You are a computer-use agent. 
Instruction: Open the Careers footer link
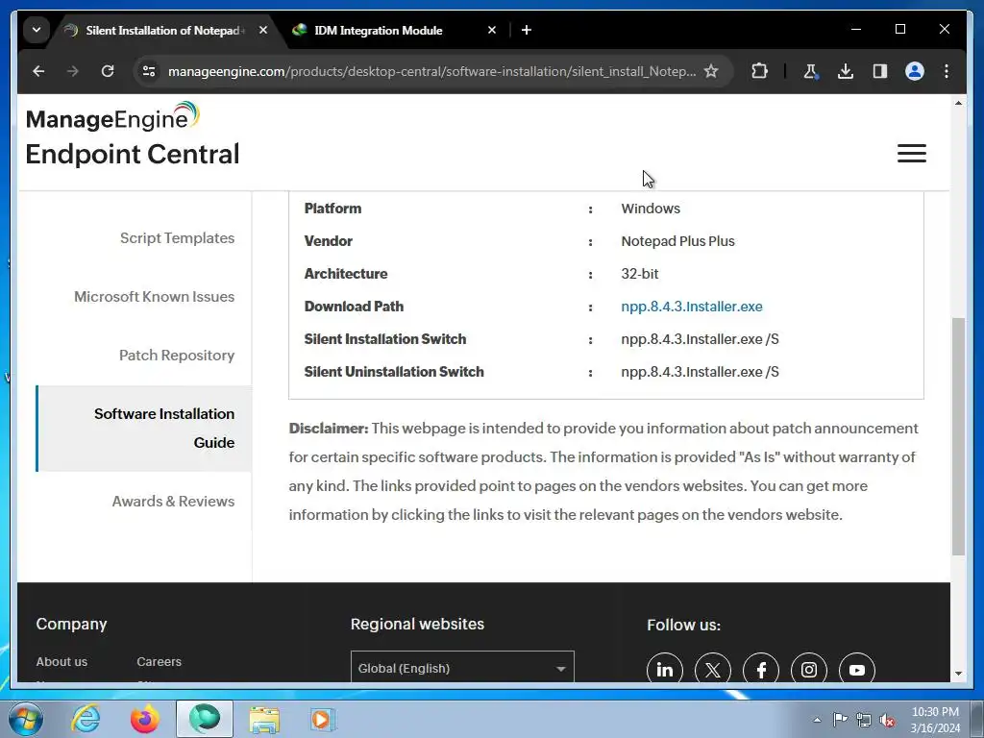click(159, 662)
